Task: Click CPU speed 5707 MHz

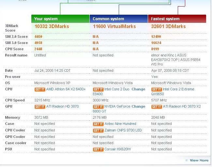Action: click(159, 100)
